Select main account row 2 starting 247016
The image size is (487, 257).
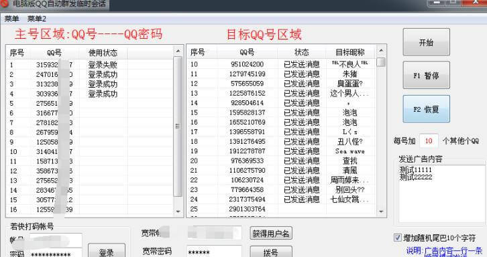coord(90,74)
